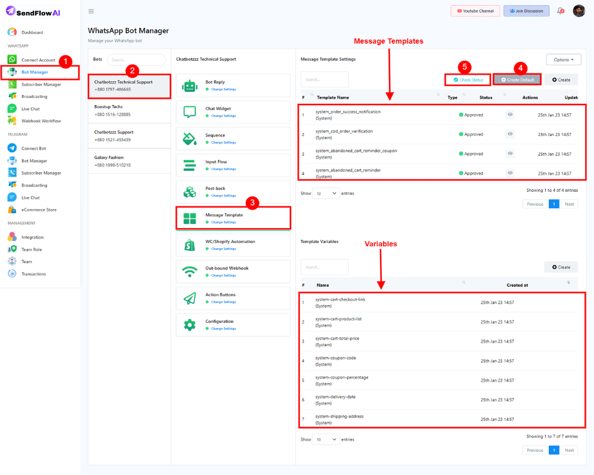Screen dimensions: 594x475
Task: Select the Chatbotzzz Technical Support bot
Action: pyautogui.click(x=129, y=85)
